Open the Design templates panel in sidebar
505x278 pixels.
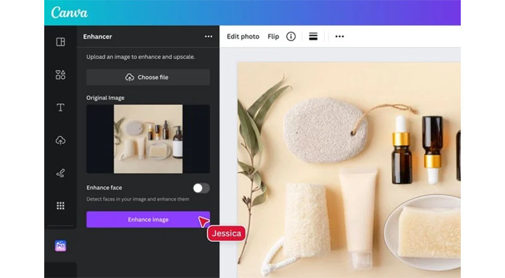click(61, 42)
